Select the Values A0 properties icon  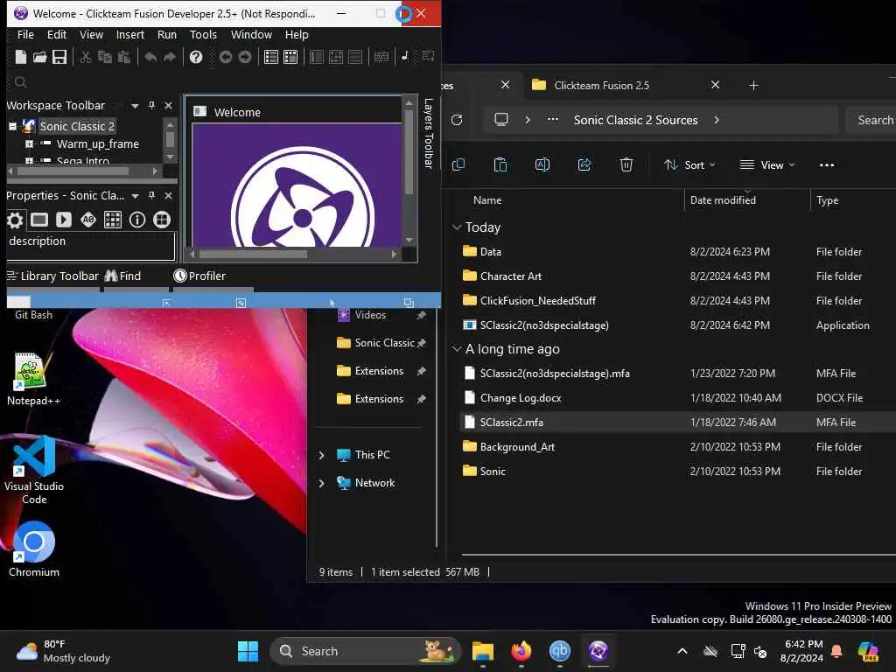click(x=88, y=220)
